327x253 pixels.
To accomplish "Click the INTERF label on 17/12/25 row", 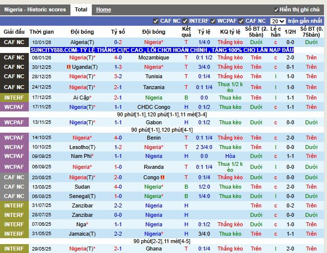I will click(x=14, y=98).
